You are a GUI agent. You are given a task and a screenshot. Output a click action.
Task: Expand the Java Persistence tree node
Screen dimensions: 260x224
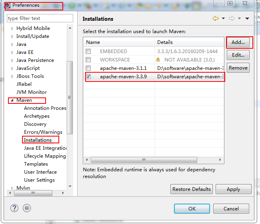12,60
